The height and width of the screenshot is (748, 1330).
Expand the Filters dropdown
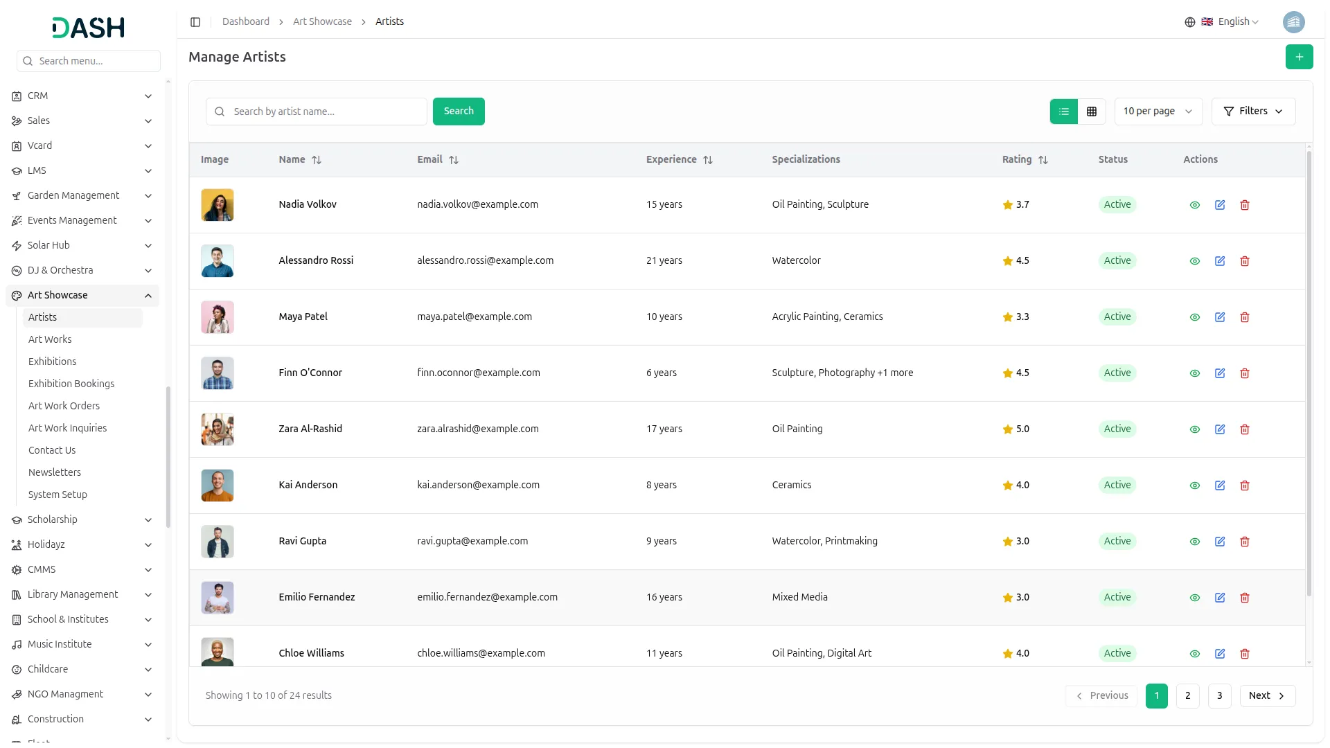(1253, 112)
